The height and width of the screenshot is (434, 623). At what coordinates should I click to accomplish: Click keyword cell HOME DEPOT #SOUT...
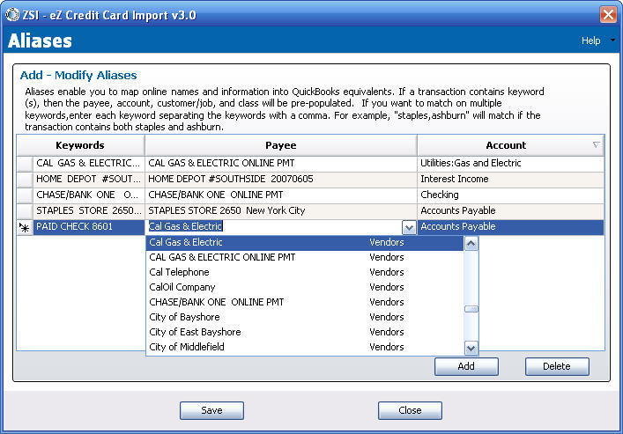point(89,180)
